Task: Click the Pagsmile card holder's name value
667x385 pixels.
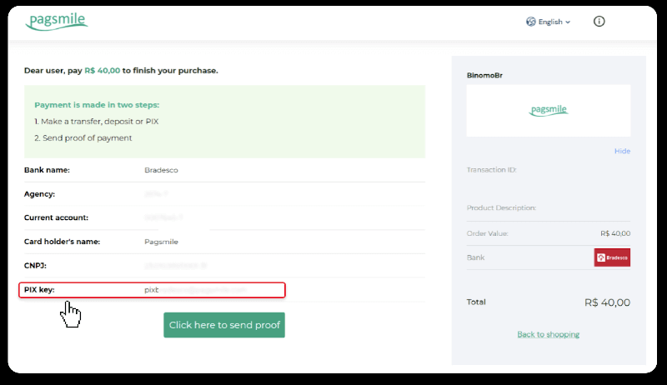Action: pos(161,242)
